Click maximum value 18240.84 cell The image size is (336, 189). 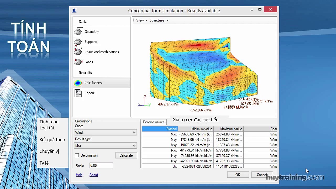(x=228, y=140)
